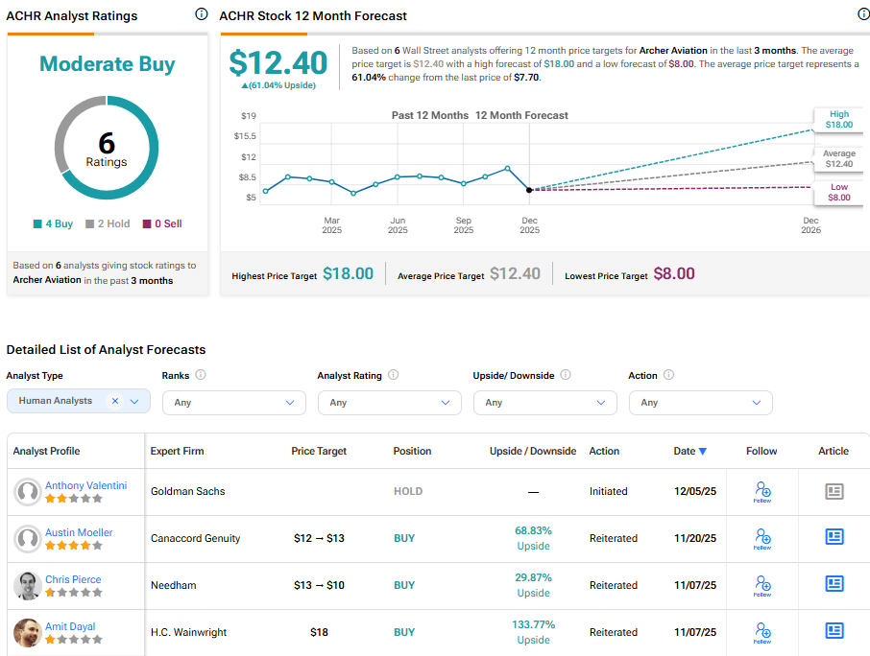Open the Analyst Rating dropdown
Screen dimensions: 870x656
click(x=390, y=403)
